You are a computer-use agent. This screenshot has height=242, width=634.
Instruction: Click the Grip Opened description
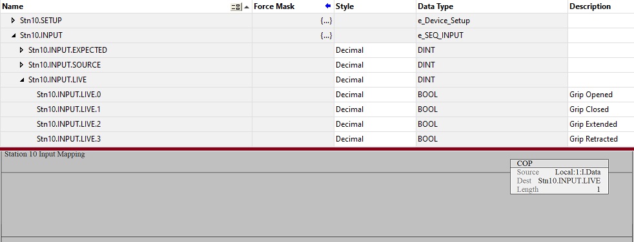(x=591, y=95)
